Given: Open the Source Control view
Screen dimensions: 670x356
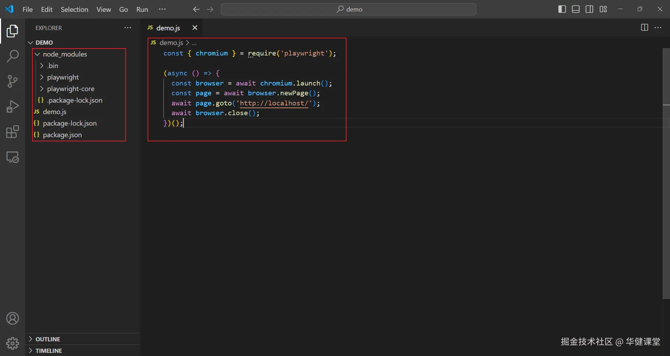Looking at the screenshot, I should click(x=13, y=81).
